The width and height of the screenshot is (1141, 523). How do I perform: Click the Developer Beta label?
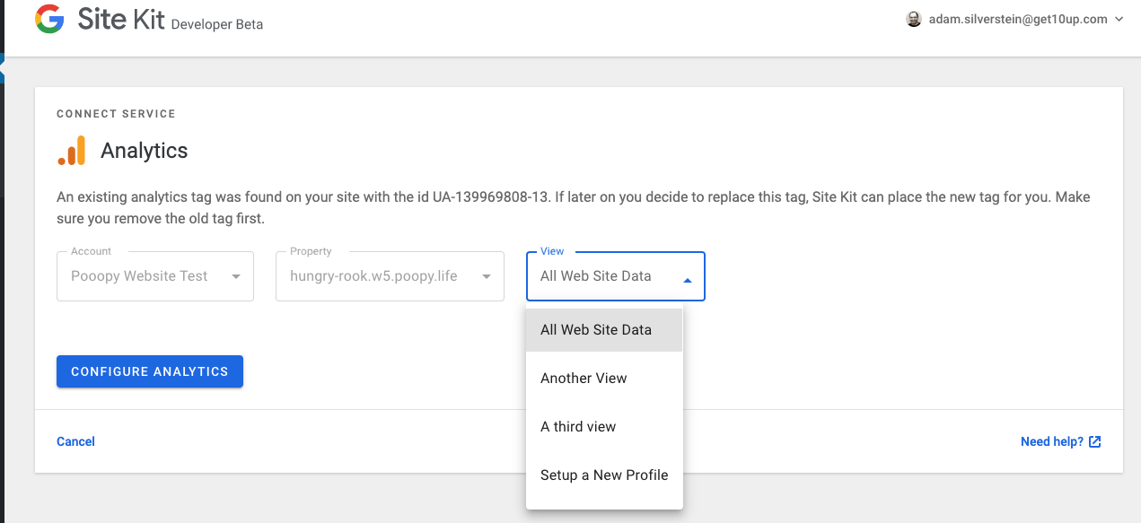217,24
